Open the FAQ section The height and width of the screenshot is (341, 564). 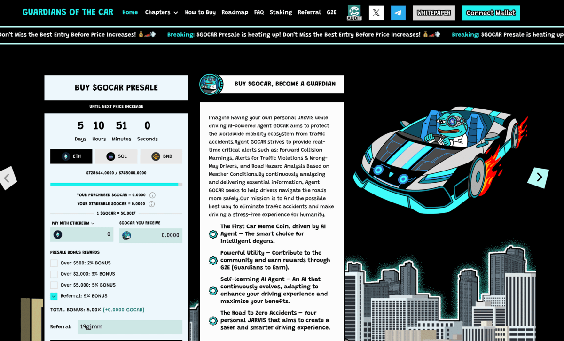pyautogui.click(x=259, y=12)
